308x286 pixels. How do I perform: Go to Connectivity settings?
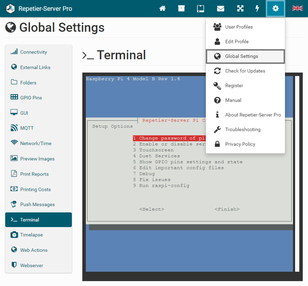point(38,52)
